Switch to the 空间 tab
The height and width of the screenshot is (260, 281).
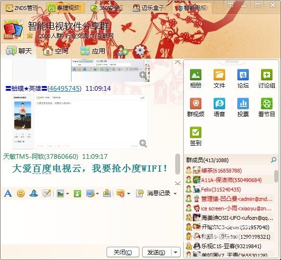[55, 51]
